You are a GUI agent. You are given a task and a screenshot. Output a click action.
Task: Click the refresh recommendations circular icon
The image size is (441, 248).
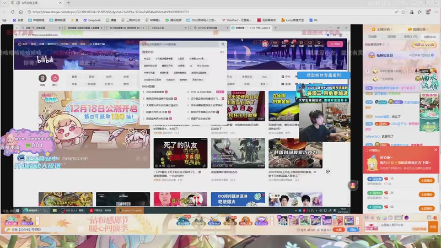click(x=327, y=171)
